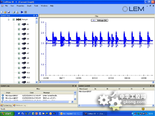Image resolution: width=155 pixels, height=116 pixels.
Task: Start acquisition with the blue play button
Action: (x=22, y=12)
